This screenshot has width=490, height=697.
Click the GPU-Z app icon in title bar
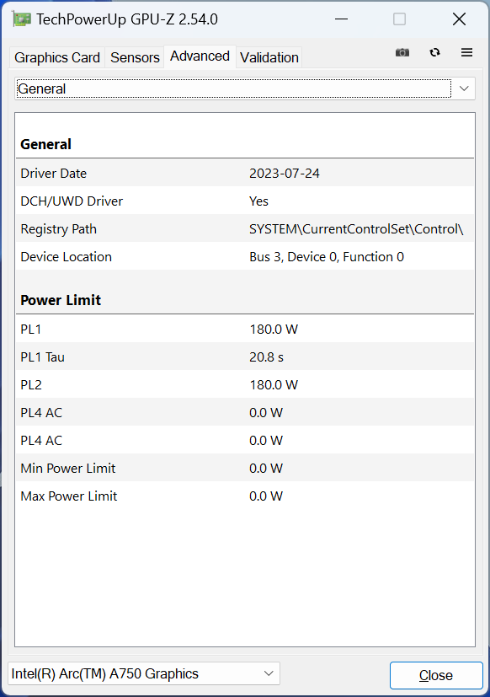tap(22, 19)
